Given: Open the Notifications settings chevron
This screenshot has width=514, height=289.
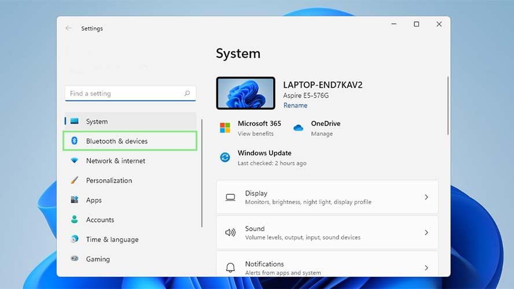Looking at the screenshot, I should coord(426,268).
